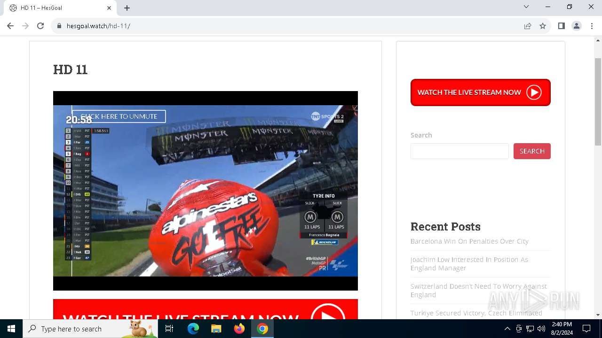The width and height of the screenshot is (602, 338).
Task: Open Task View on the taskbar
Action: (x=169, y=329)
